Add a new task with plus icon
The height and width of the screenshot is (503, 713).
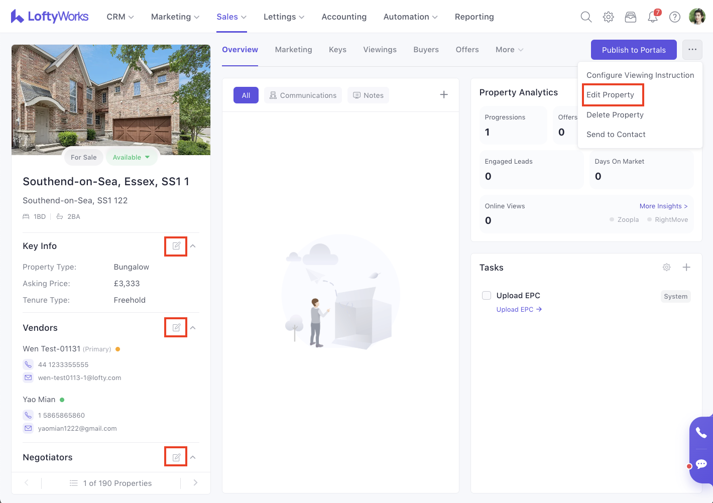[x=686, y=268]
